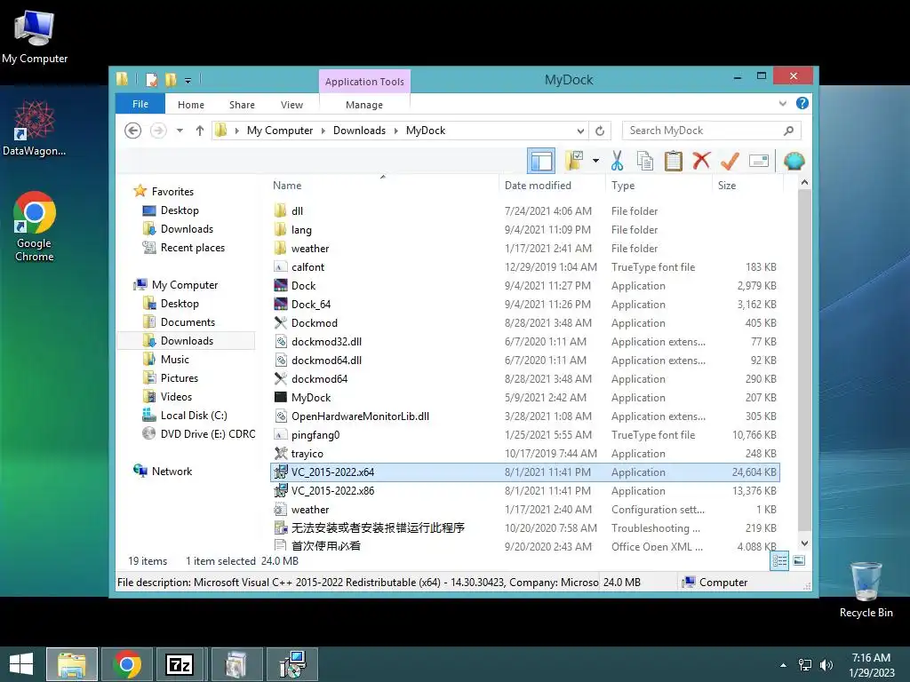
Task: Open Recent locations dropdown arrow
Action: pos(180,131)
